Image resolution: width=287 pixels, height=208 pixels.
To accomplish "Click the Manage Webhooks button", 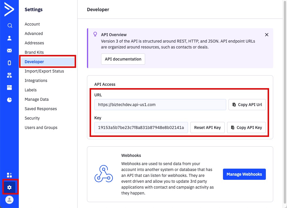I will click(244, 174).
